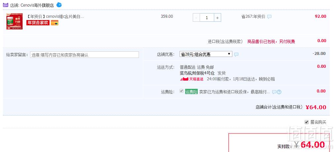Click the 进口税(含运费税款) label
336x152 pixels.
225,42
